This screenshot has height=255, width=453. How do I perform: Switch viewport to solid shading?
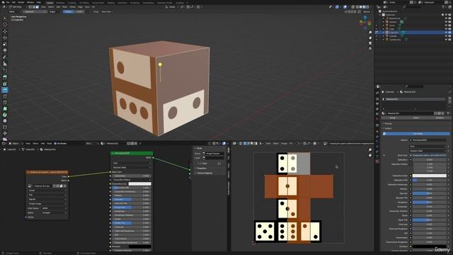[361, 7]
